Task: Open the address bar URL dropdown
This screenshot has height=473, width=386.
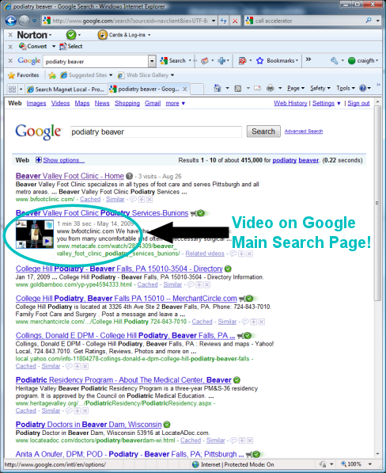Action: 214,21
